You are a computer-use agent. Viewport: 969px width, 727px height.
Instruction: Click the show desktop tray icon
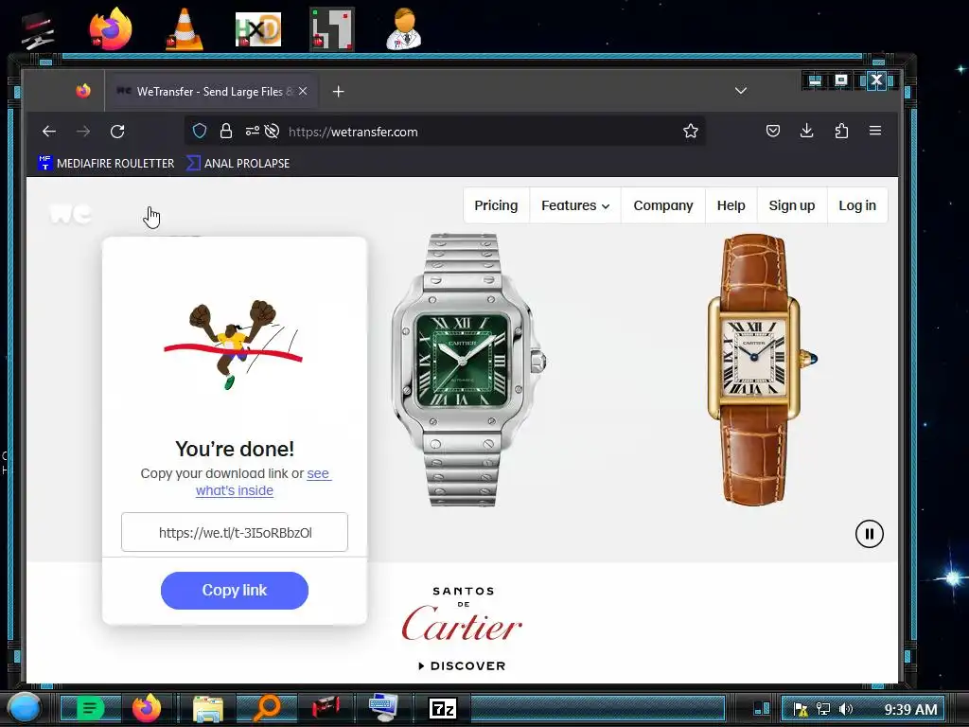click(x=762, y=708)
